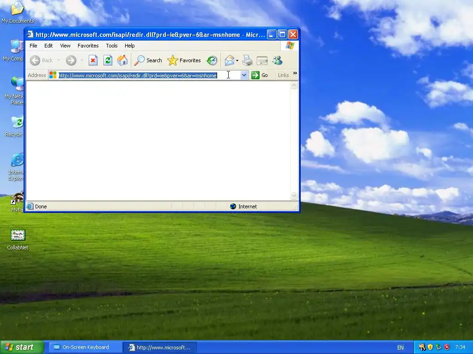This screenshot has height=354, width=473.
Task: Select the Recycle Bin desktop icon
Action: (14, 126)
